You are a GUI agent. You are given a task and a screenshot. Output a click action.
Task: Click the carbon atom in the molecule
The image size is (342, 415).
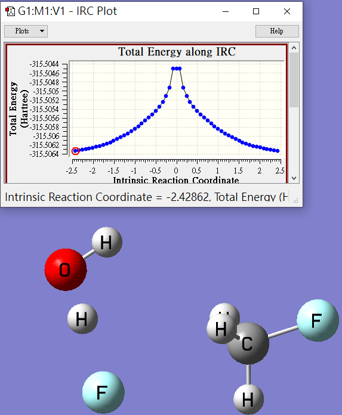point(248,343)
